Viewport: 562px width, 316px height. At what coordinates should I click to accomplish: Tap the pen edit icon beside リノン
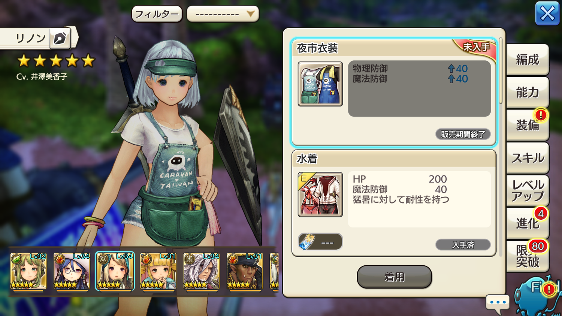click(60, 38)
